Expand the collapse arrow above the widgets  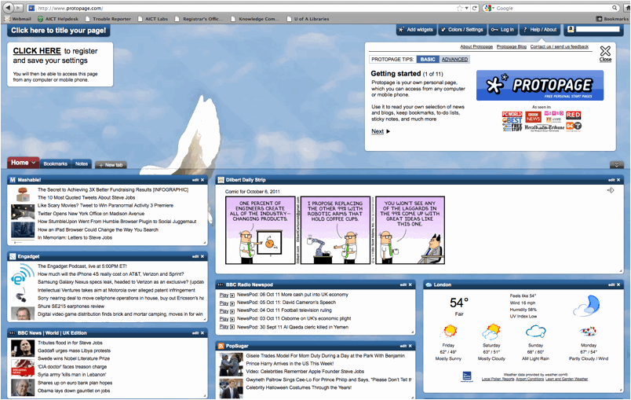pos(617,164)
